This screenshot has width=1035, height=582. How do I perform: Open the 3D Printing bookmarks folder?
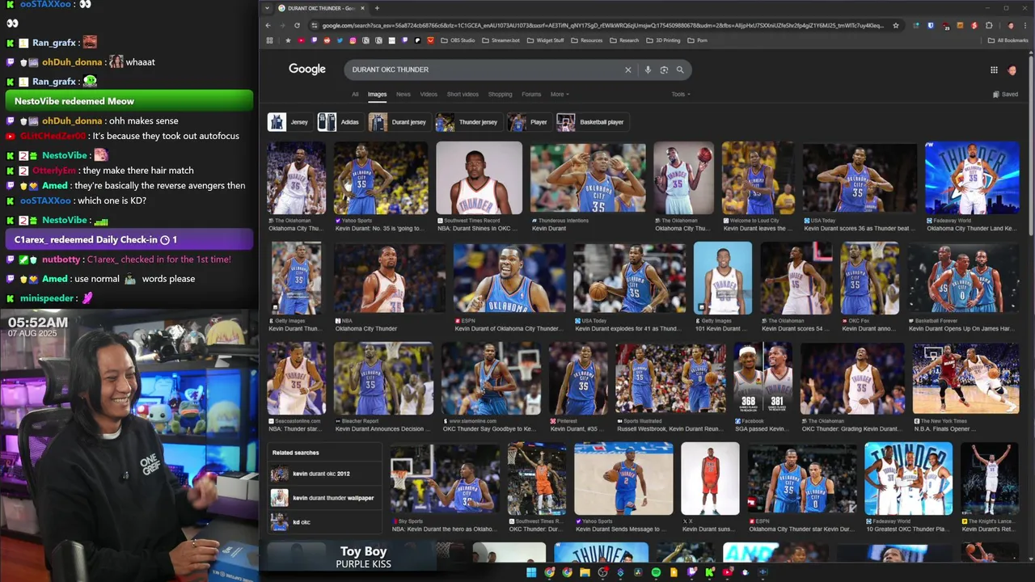(663, 40)
